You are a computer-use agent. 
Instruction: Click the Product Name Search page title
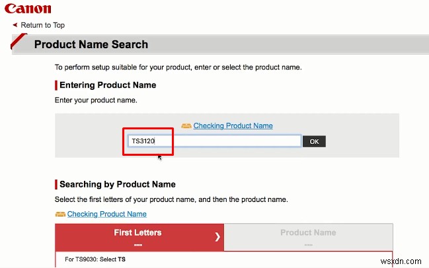[x=91, y=45]
